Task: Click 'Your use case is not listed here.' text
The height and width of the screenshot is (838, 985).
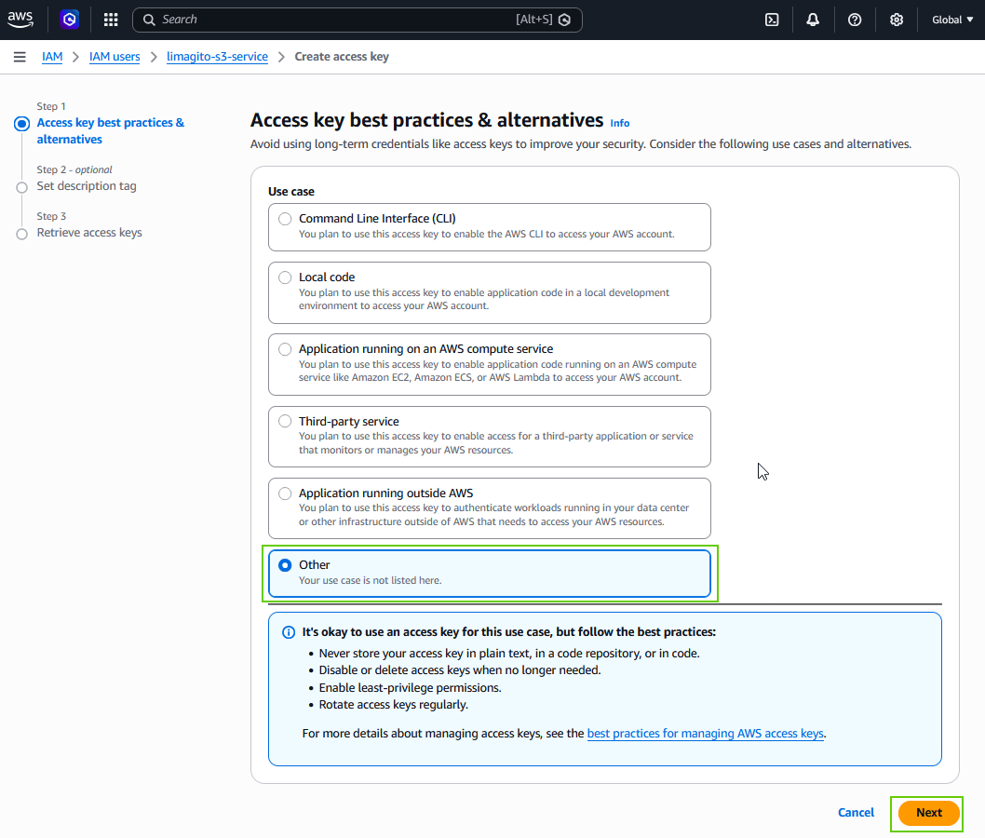Action: coord(370,580)
